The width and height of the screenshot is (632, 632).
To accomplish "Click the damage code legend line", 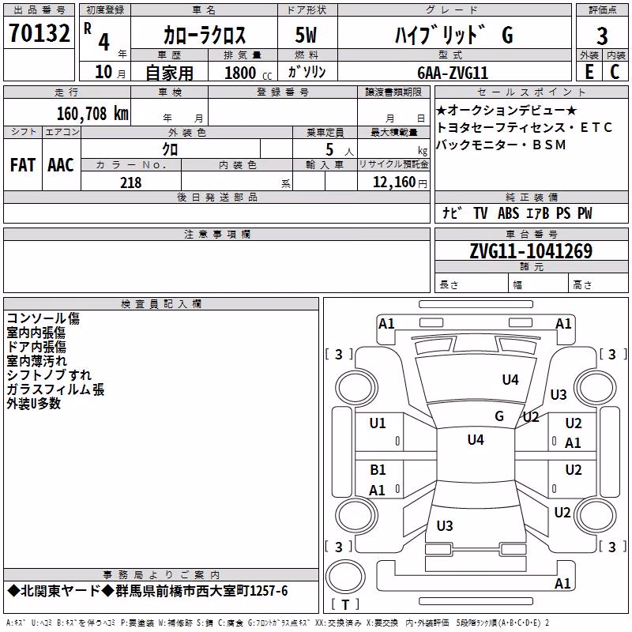I will coord(278,623).
